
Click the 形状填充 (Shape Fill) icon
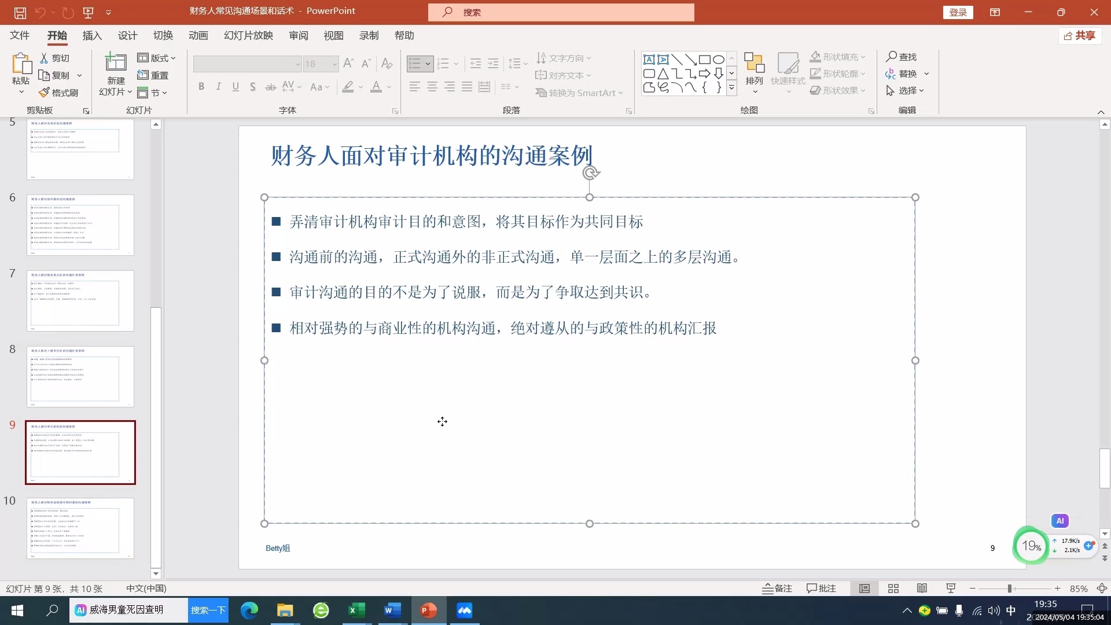click(816, 56)
